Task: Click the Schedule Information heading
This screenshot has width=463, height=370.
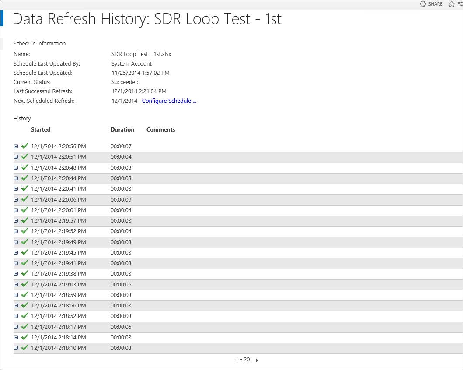Action: coord(40,44)
